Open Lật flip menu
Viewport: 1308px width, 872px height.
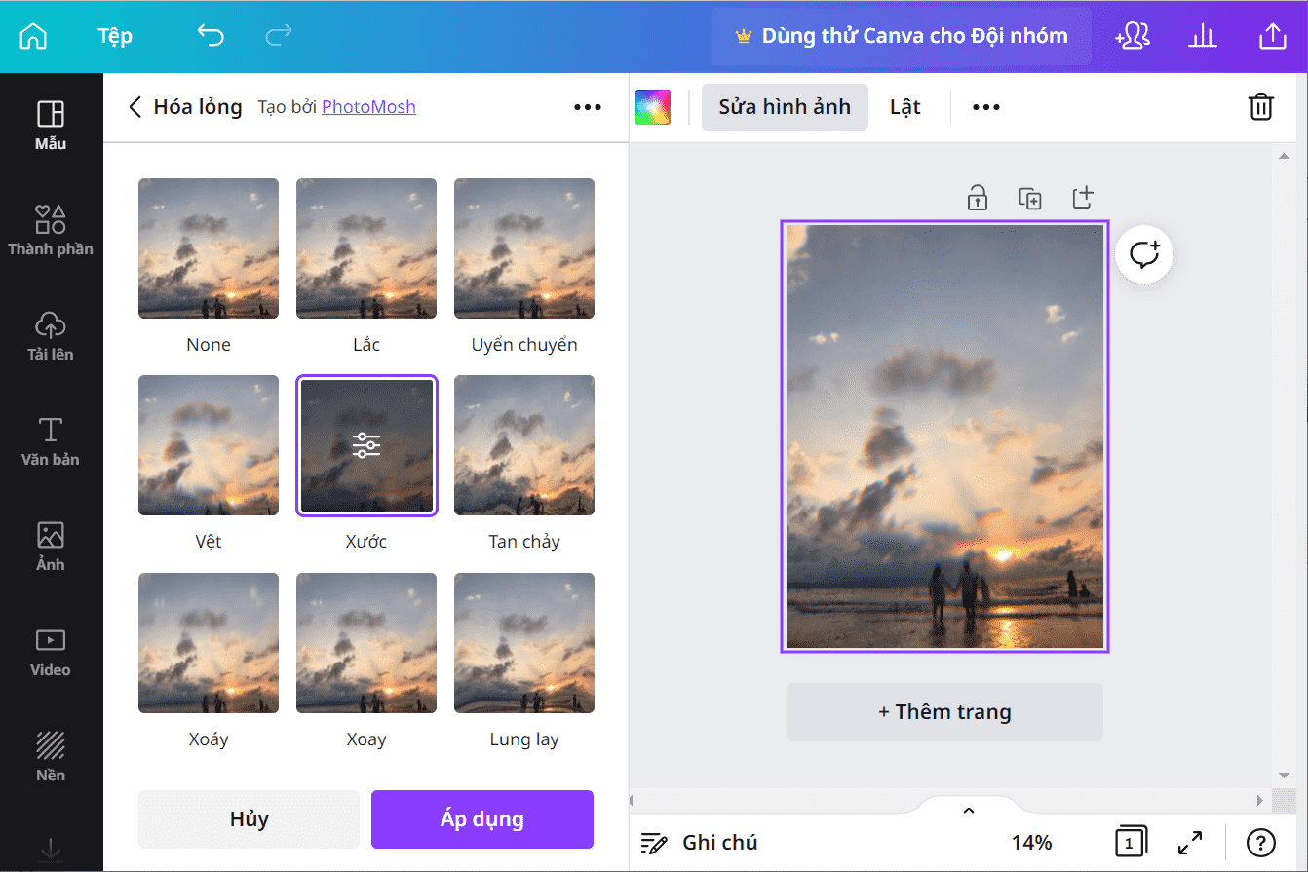905,107
